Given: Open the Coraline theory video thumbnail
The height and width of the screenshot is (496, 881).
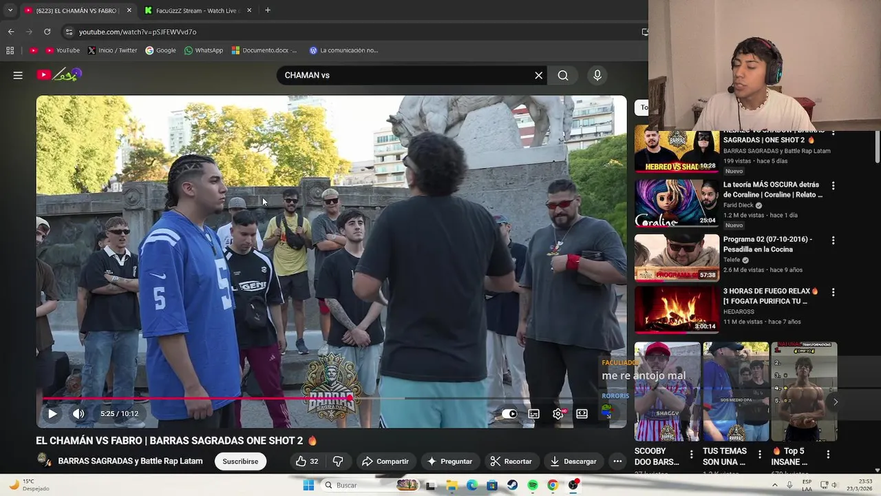Looking at the screenshot, I should click(677, 204).
